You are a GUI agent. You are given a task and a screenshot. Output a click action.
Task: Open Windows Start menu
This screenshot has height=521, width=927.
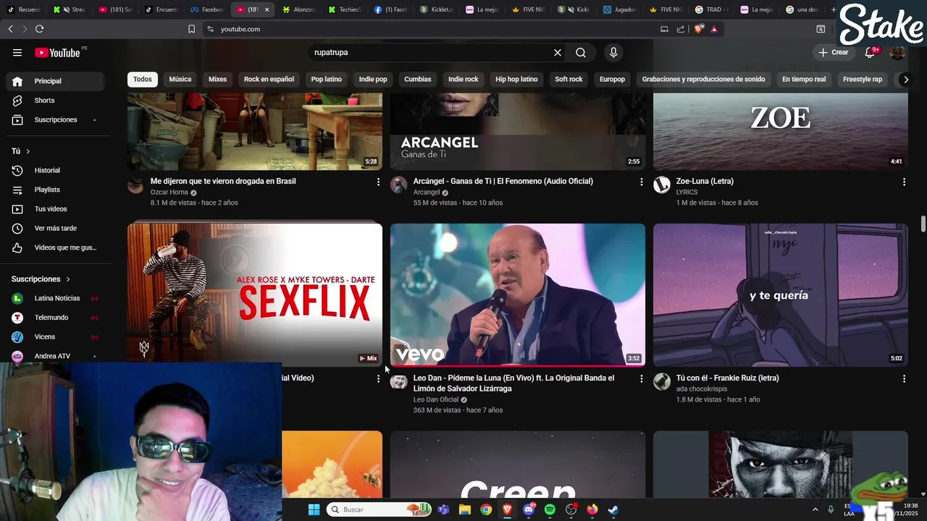314,509
